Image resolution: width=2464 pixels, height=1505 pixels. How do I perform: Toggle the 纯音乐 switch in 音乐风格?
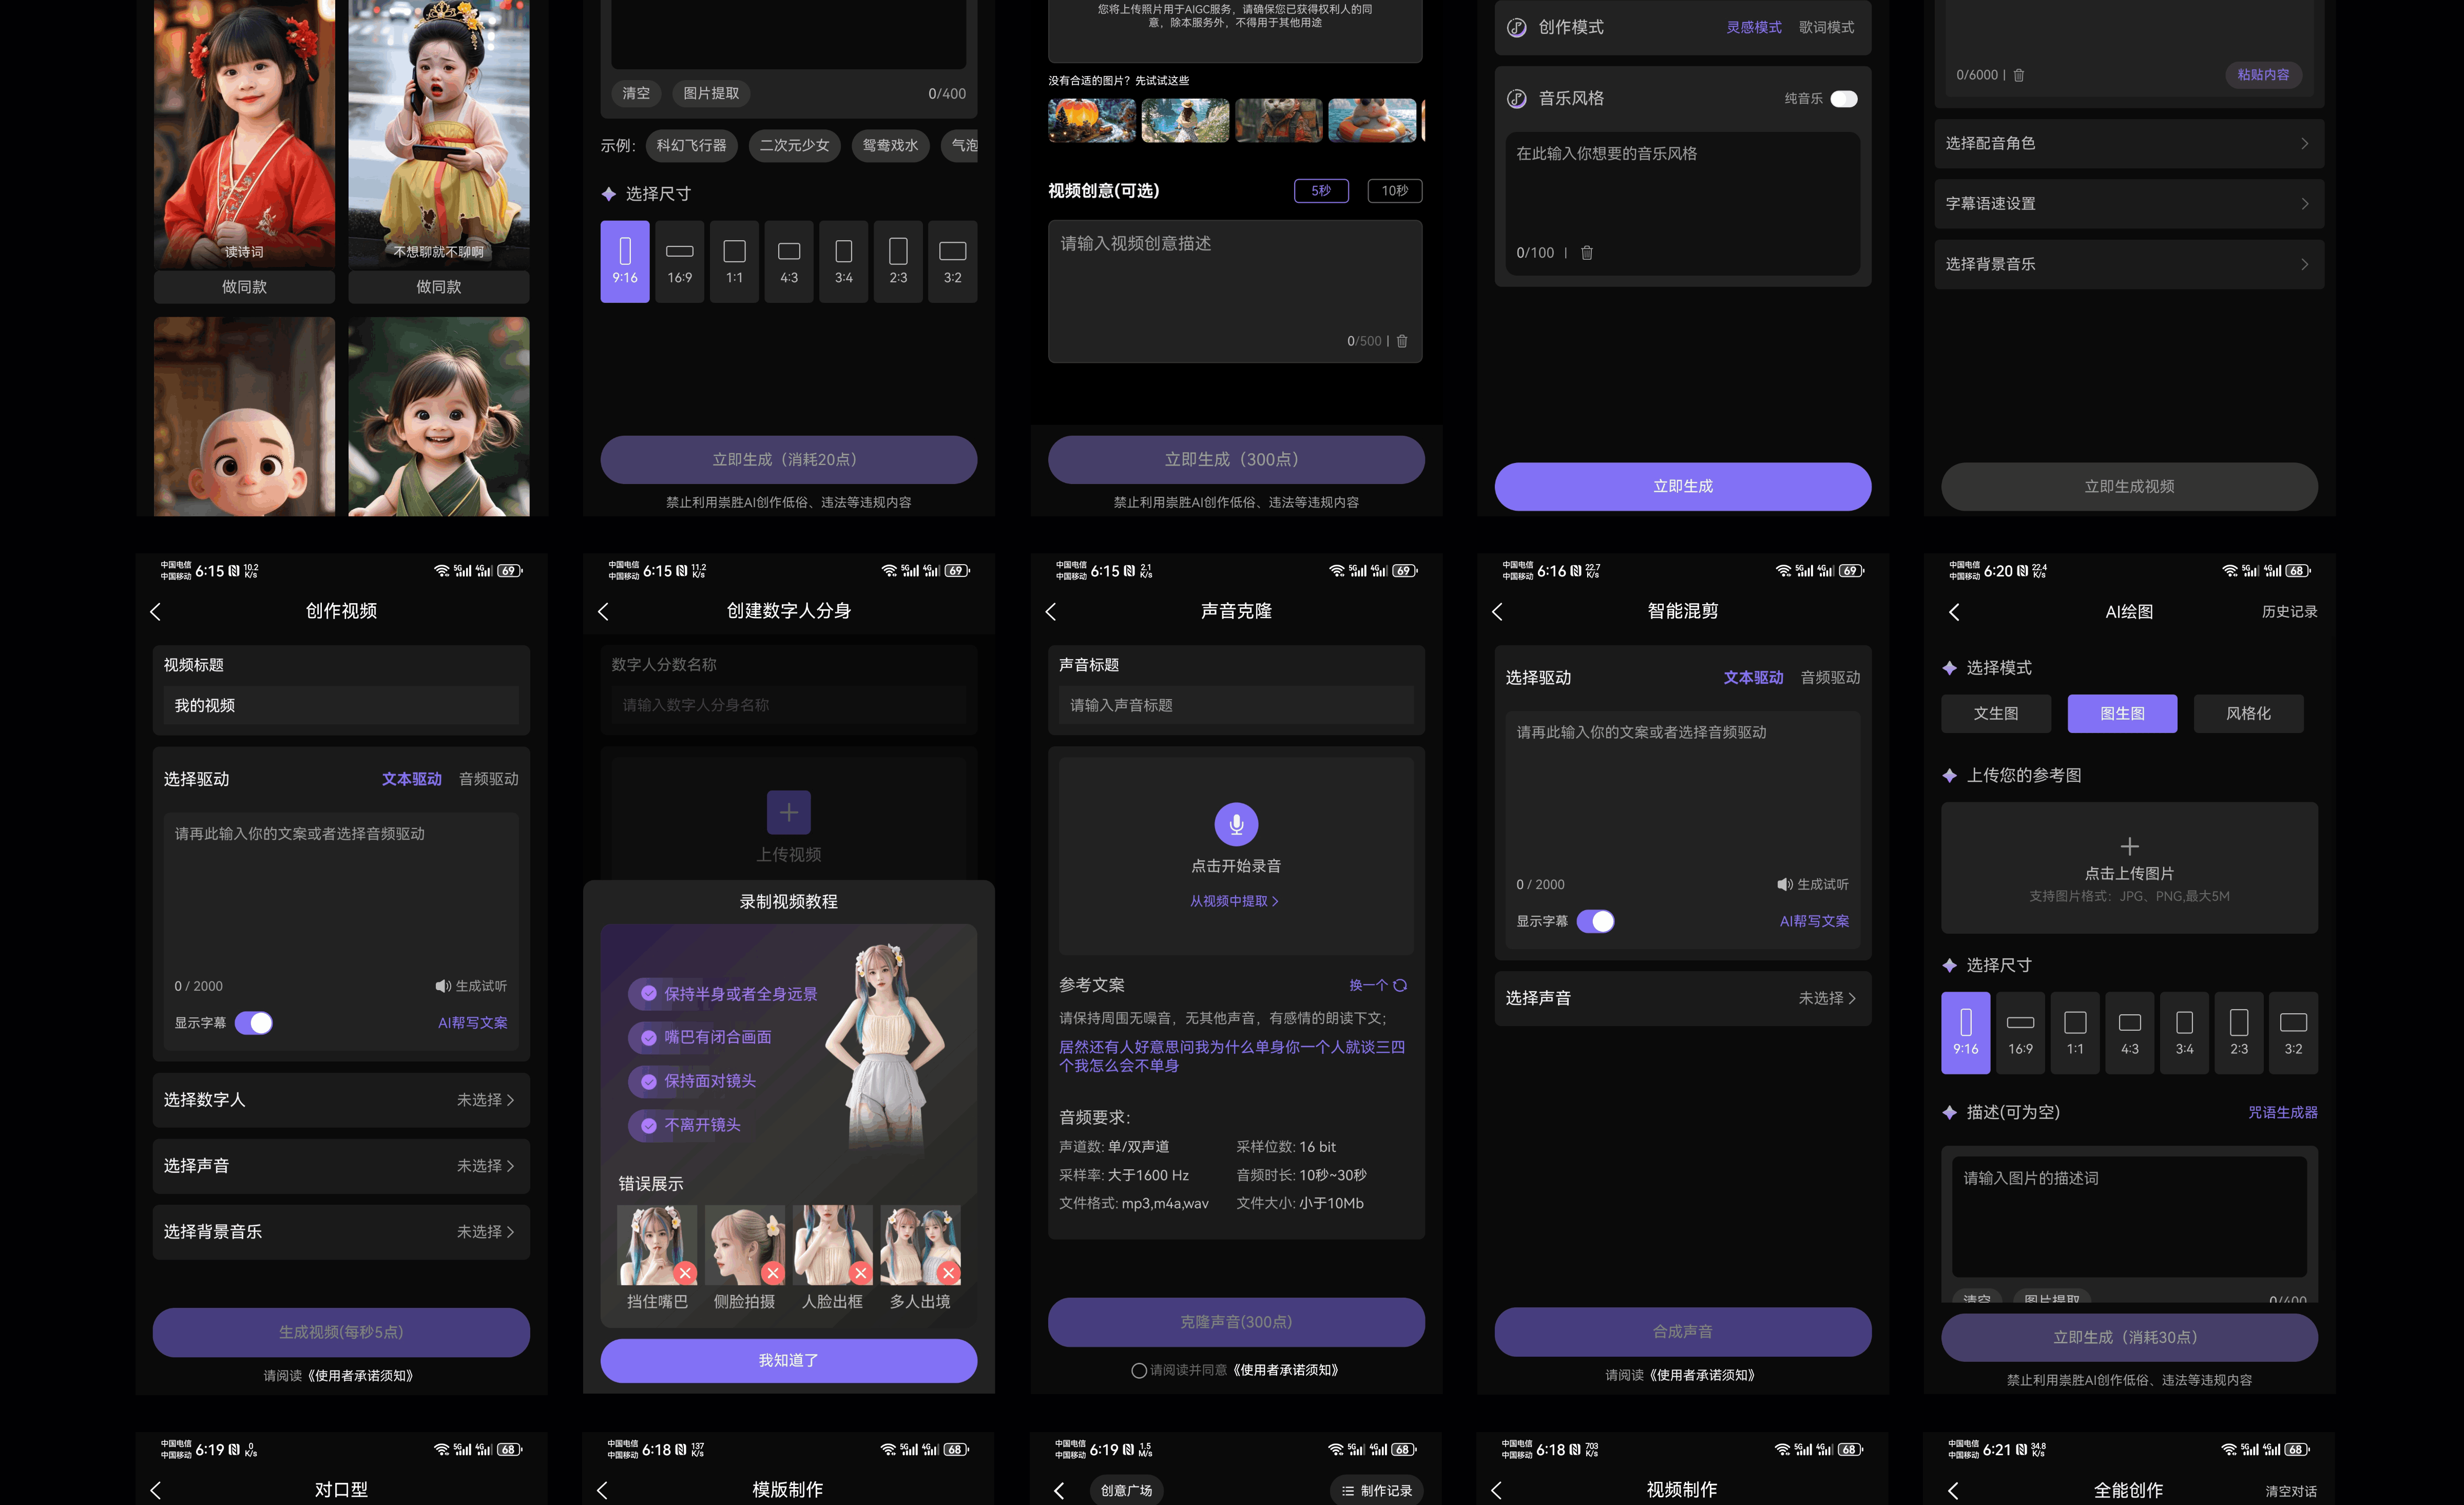pyautogui.click(x=1843, y=98)
